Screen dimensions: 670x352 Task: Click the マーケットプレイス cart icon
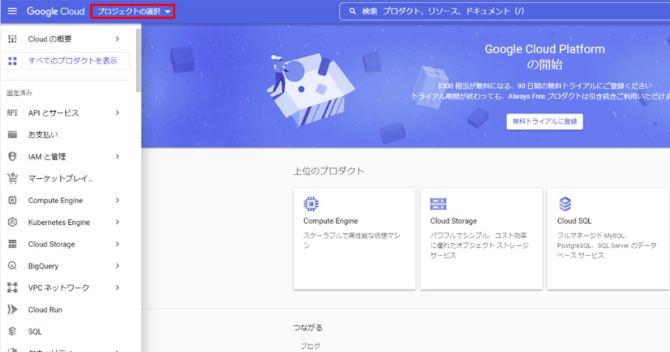tap(12, 179)
